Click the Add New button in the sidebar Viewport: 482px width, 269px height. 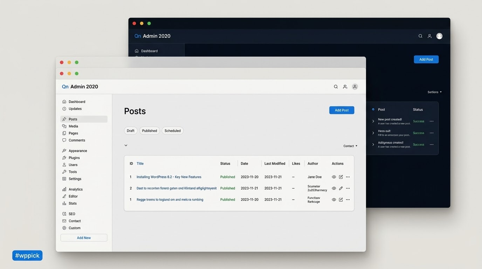tap(84, 237)
